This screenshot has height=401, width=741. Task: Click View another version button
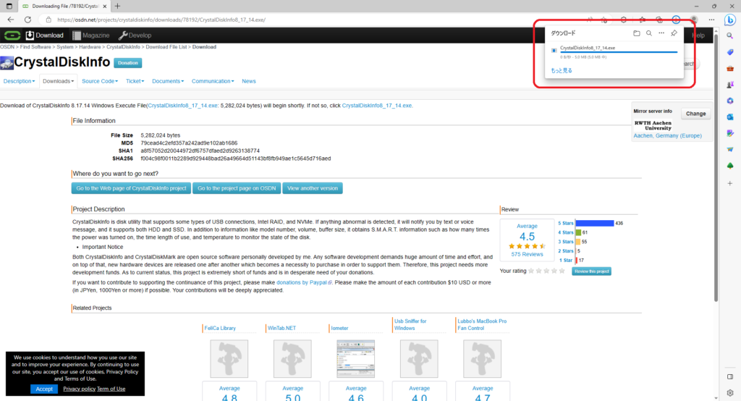313,188
